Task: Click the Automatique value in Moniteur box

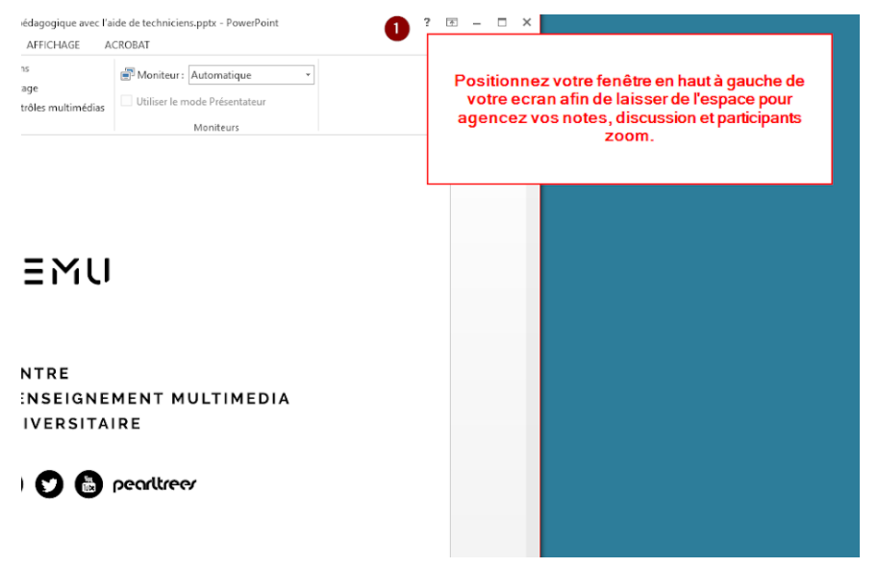Action: click(x=240, y=75)
